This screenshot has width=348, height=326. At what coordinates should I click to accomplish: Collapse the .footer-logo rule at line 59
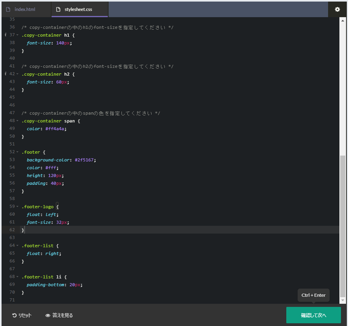[17, 206]
